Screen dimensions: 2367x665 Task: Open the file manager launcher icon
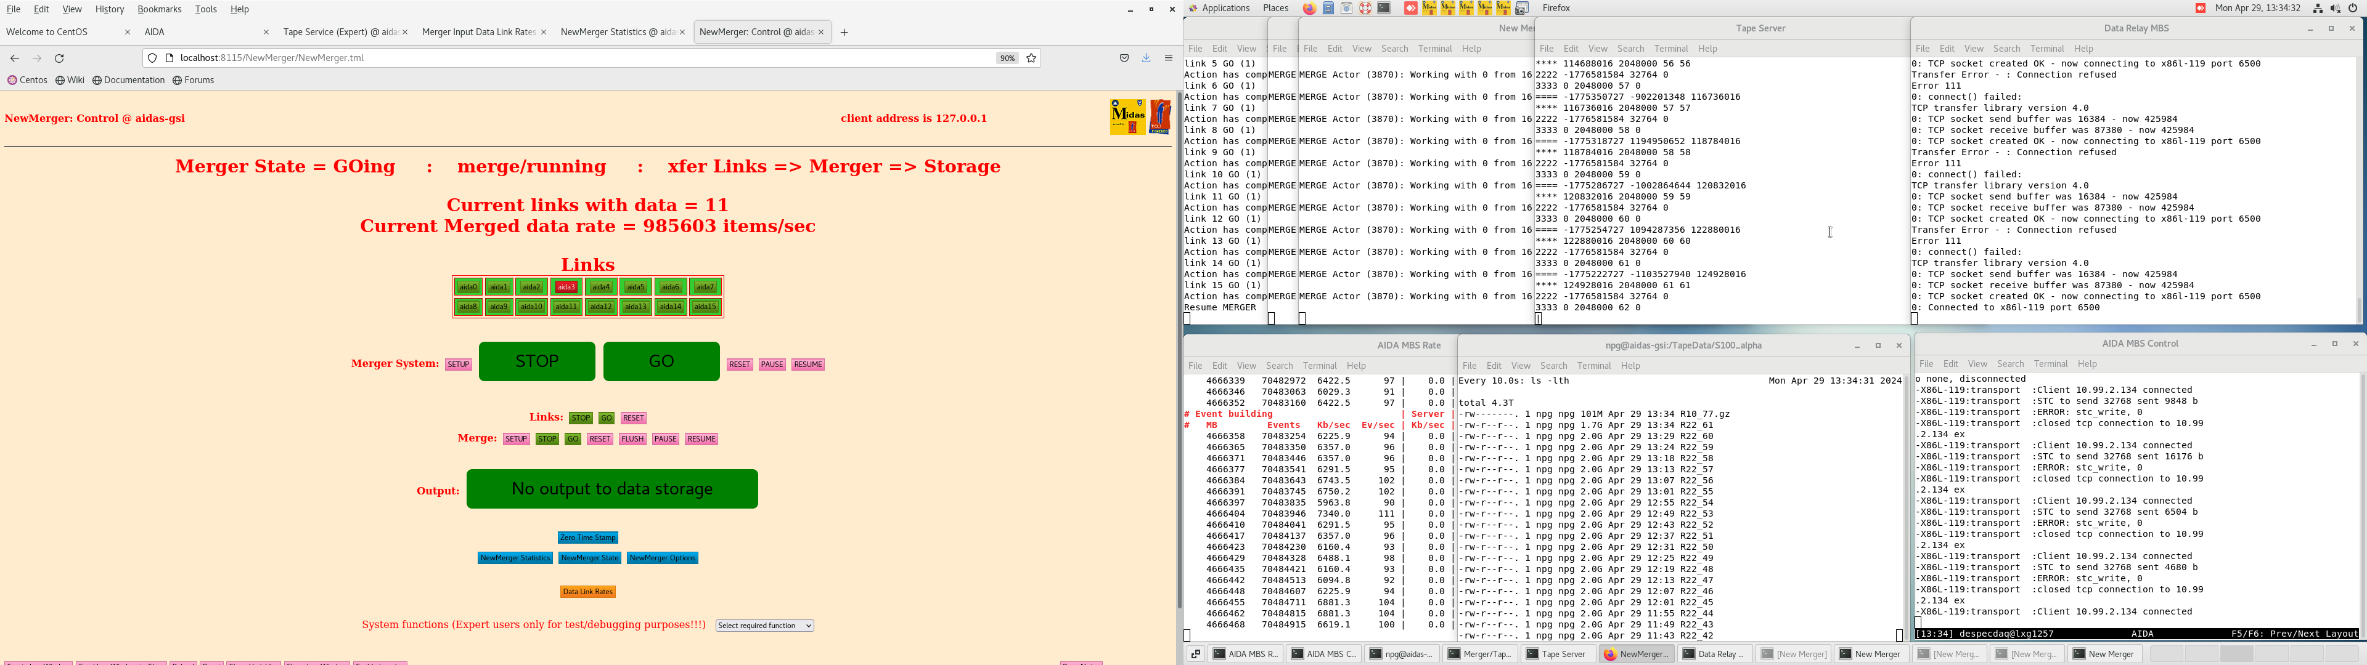pos(1329,8)
